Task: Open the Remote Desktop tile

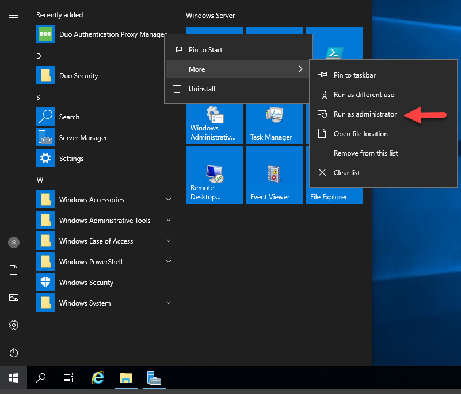Action: point(215,175)
